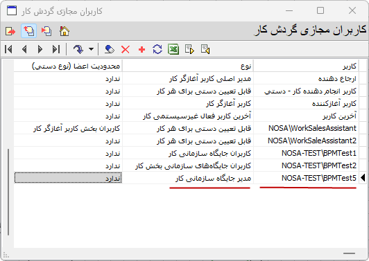Click type cell in WorkSalesAssistant row

[x=188, y=128]
